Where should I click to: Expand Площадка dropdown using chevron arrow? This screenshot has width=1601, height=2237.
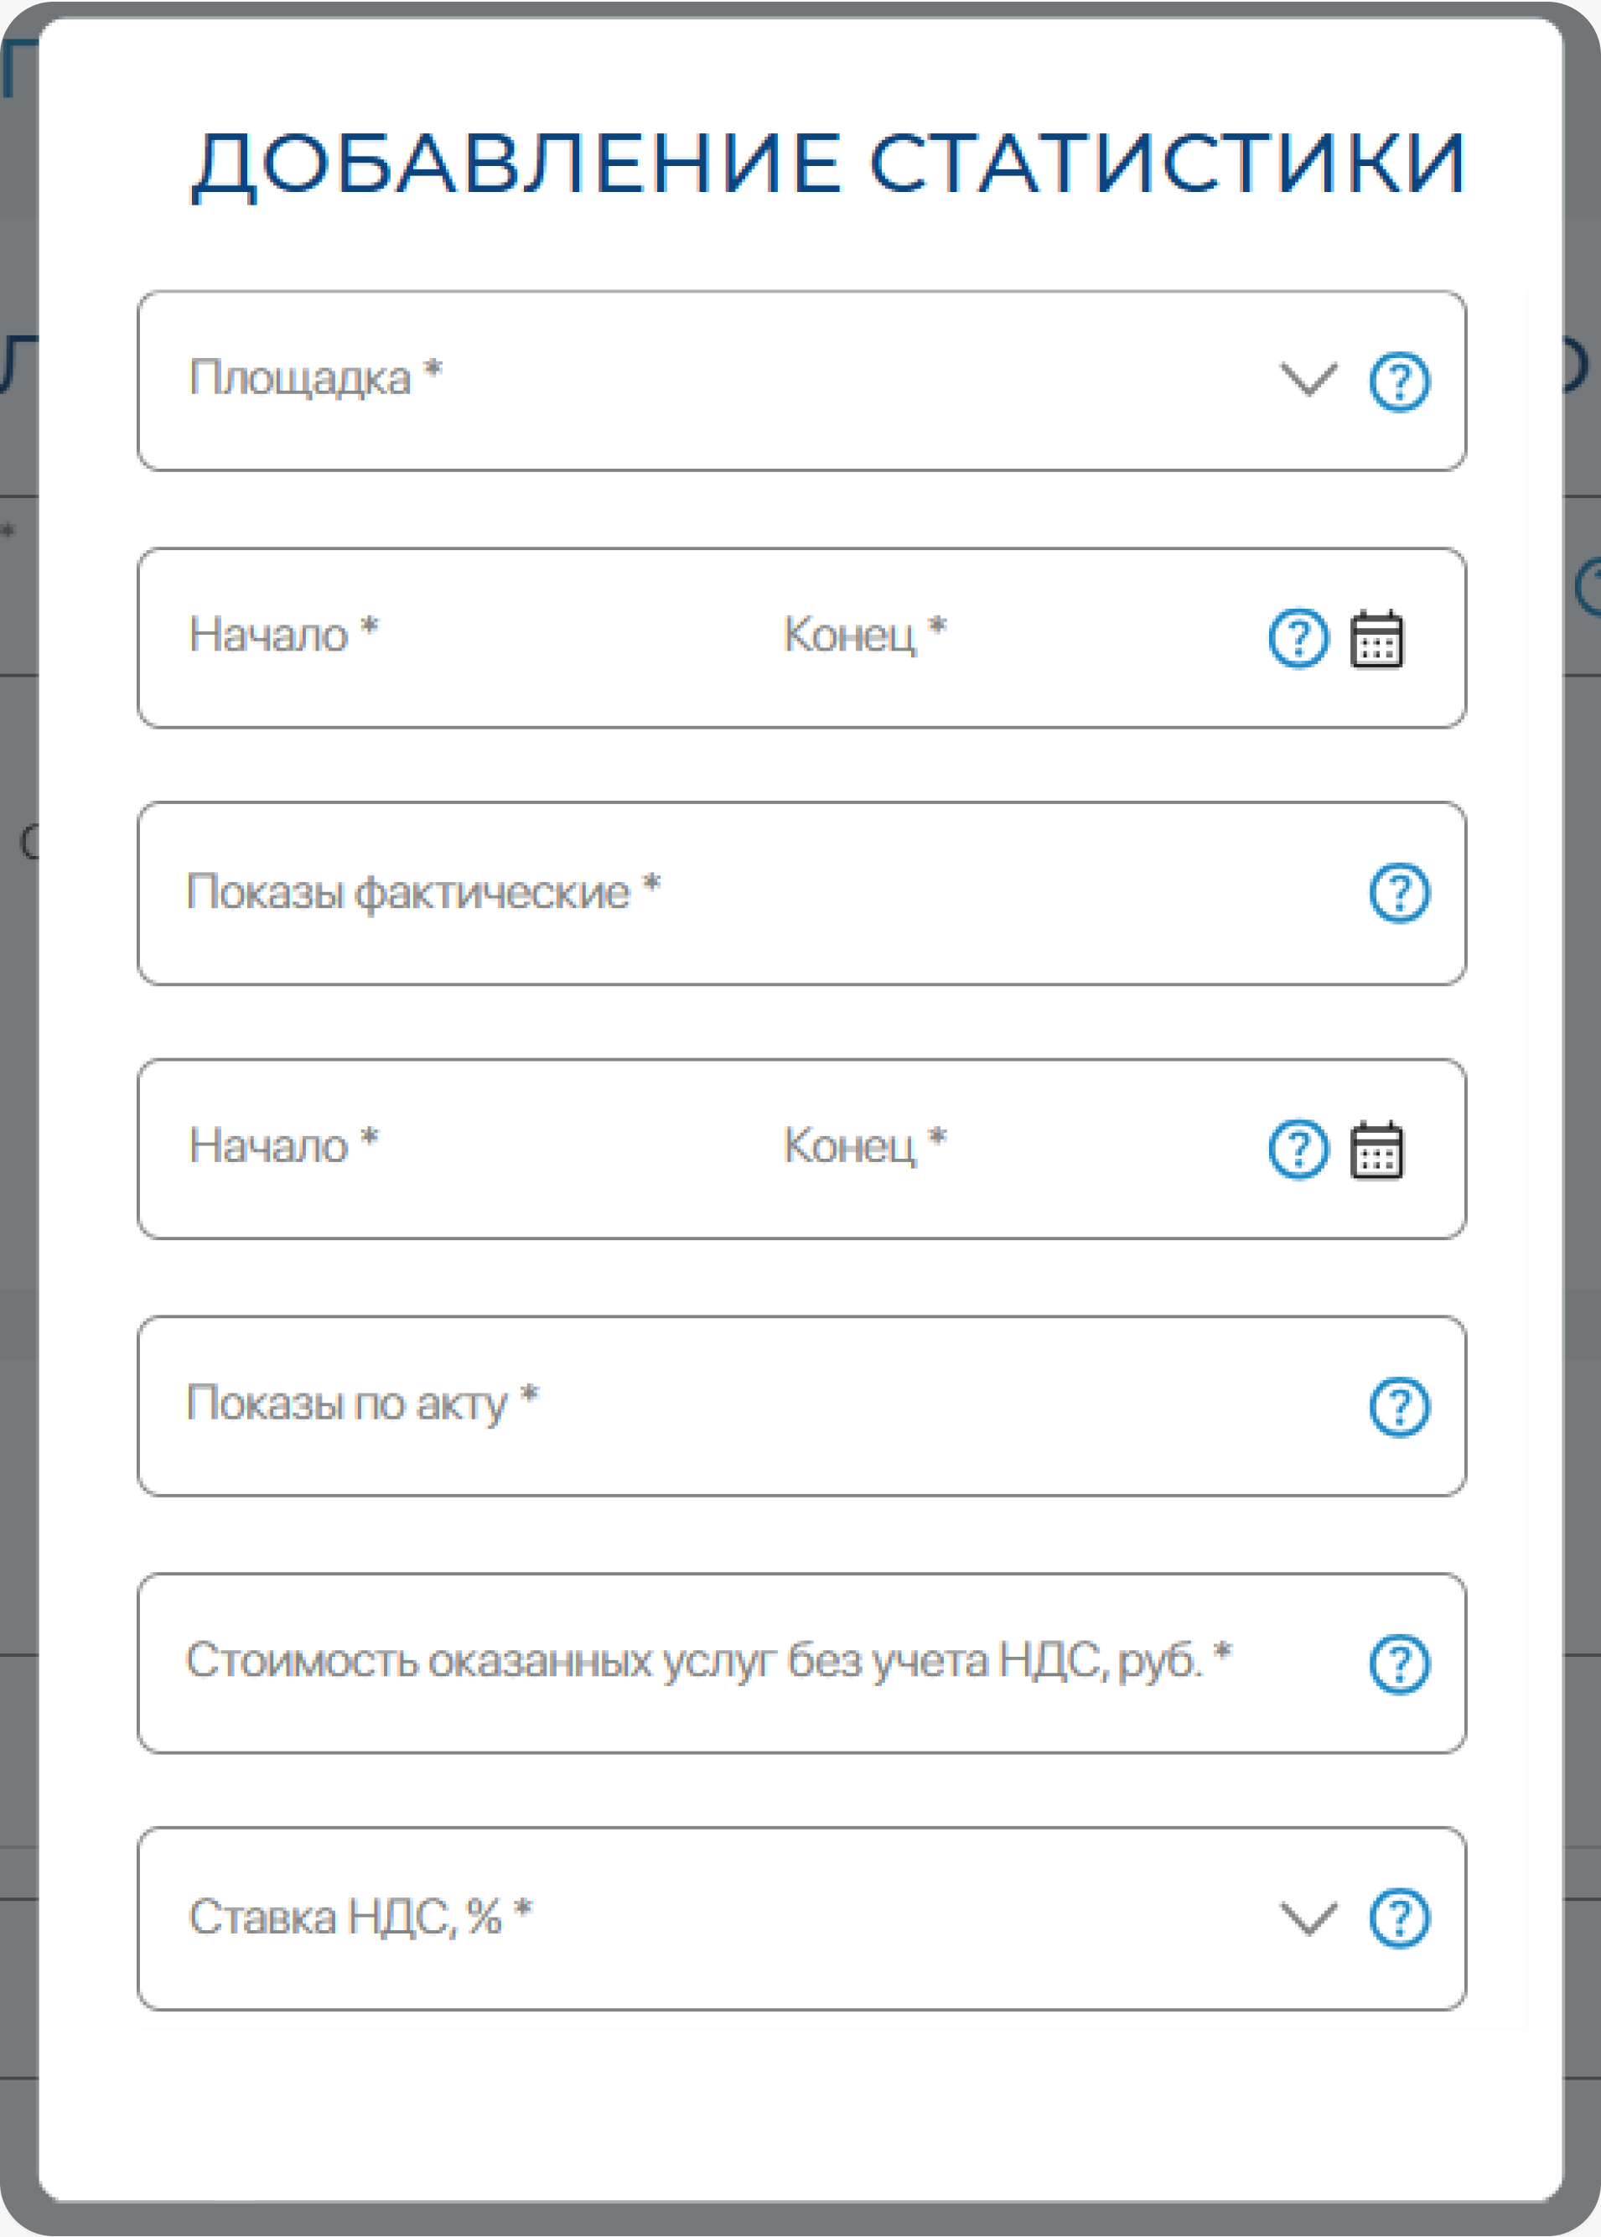click(x=1308, y=380)
